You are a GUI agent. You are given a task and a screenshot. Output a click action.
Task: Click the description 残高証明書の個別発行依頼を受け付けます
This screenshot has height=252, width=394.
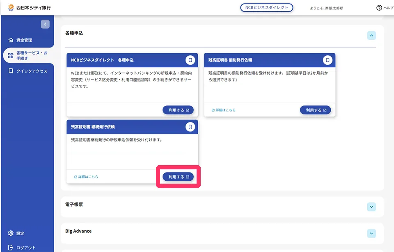[268, 76]
